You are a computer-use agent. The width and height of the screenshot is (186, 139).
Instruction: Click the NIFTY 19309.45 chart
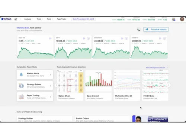73,52
